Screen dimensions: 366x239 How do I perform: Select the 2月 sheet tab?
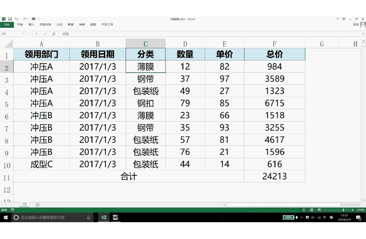coord(24,204)
